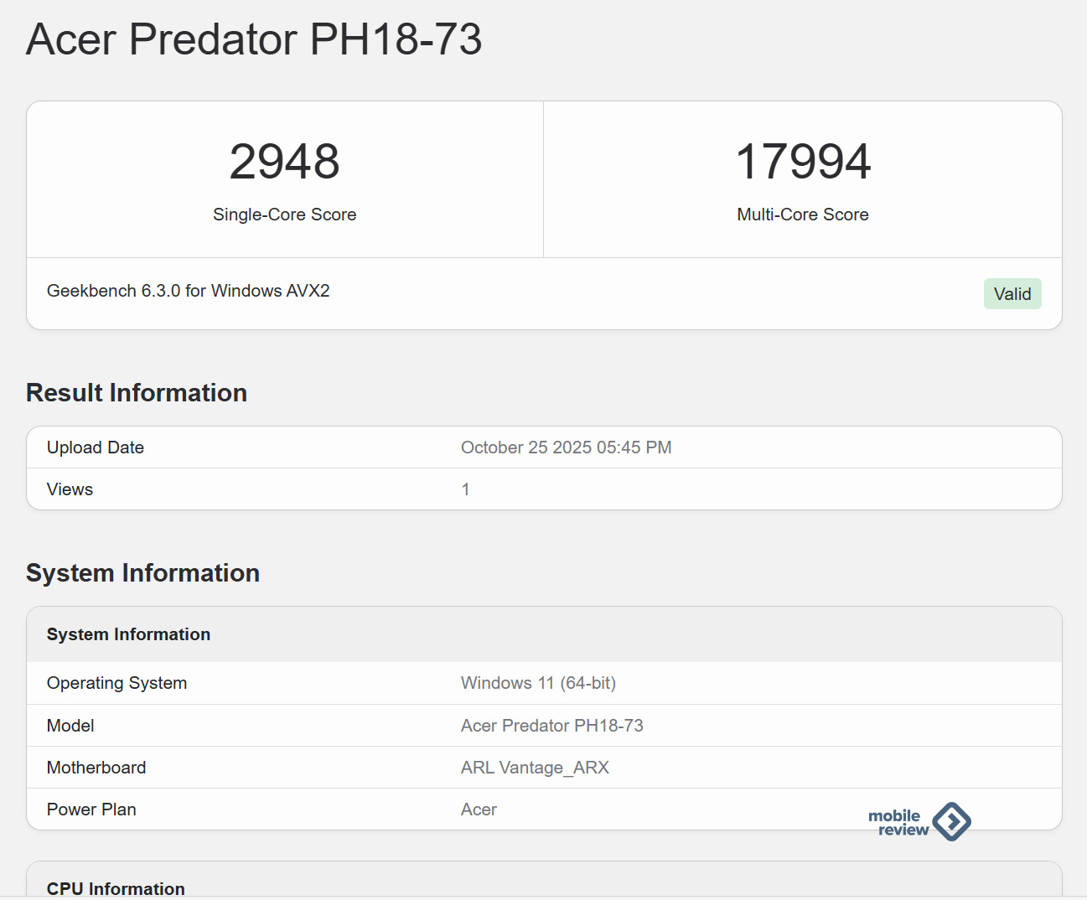This screenshot has height=900, width=1087.
Task: Click the System Information table header
Action: pyautogui.click(x=128, y=634)
